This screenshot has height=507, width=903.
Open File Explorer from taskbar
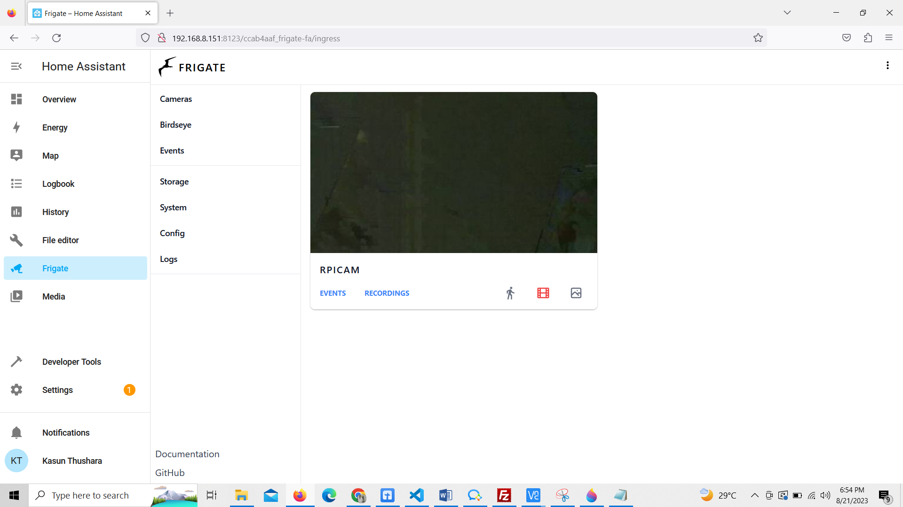[x=241, y=495]
